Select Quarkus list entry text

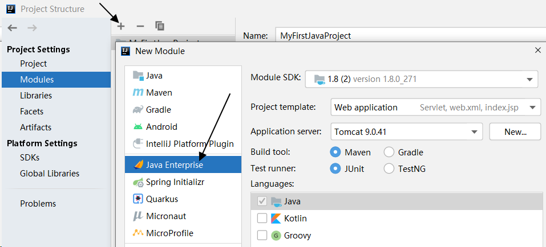pos(162,199)
